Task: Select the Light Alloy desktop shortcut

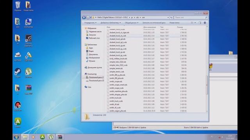Action: (29, 56)
